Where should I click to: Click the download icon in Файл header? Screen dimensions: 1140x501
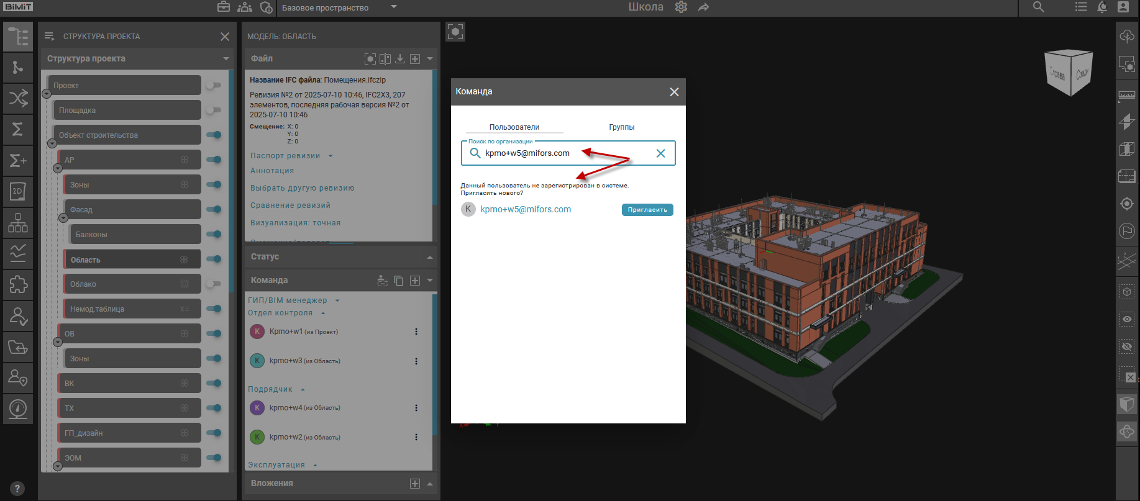pyautogui.click(x=400, y=58)
